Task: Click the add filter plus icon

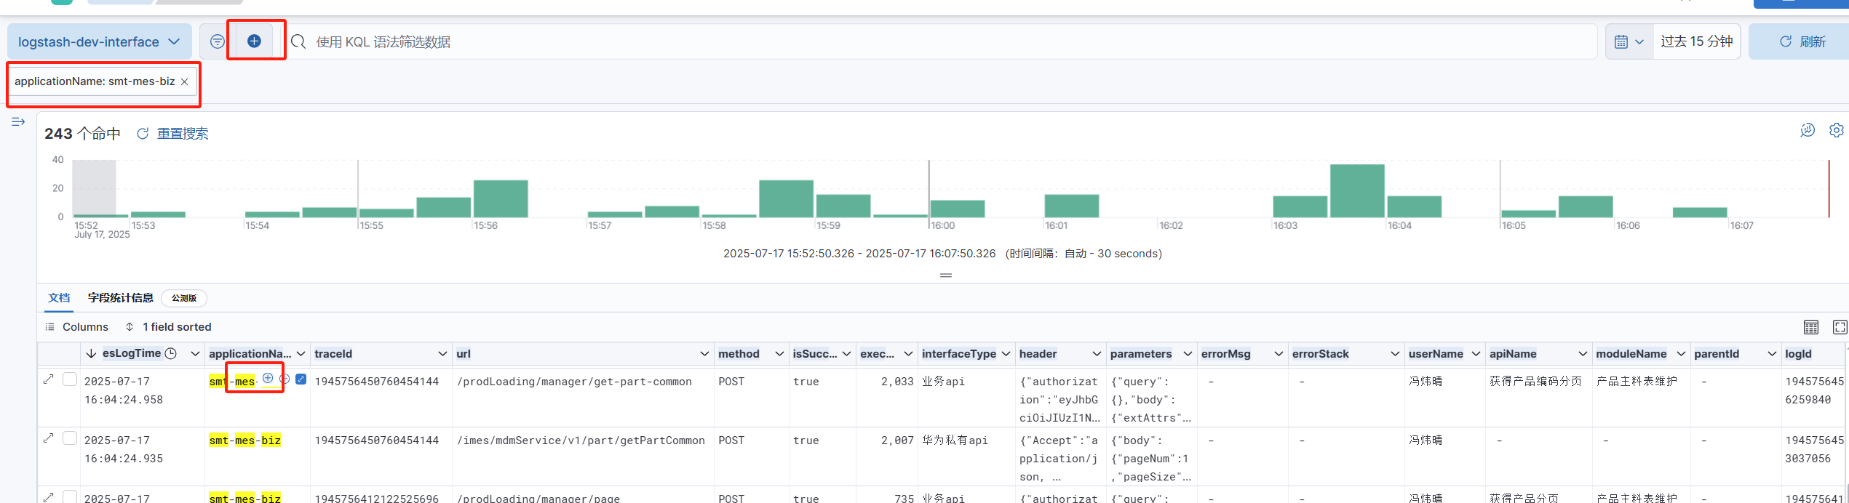Action: 254,41
